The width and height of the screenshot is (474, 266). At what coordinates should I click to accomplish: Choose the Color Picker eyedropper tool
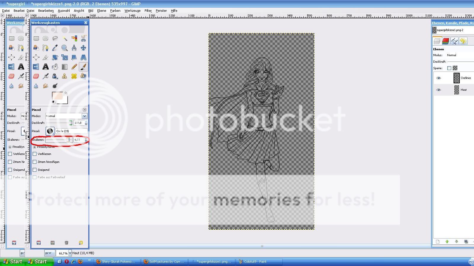(x=55, y=48)
